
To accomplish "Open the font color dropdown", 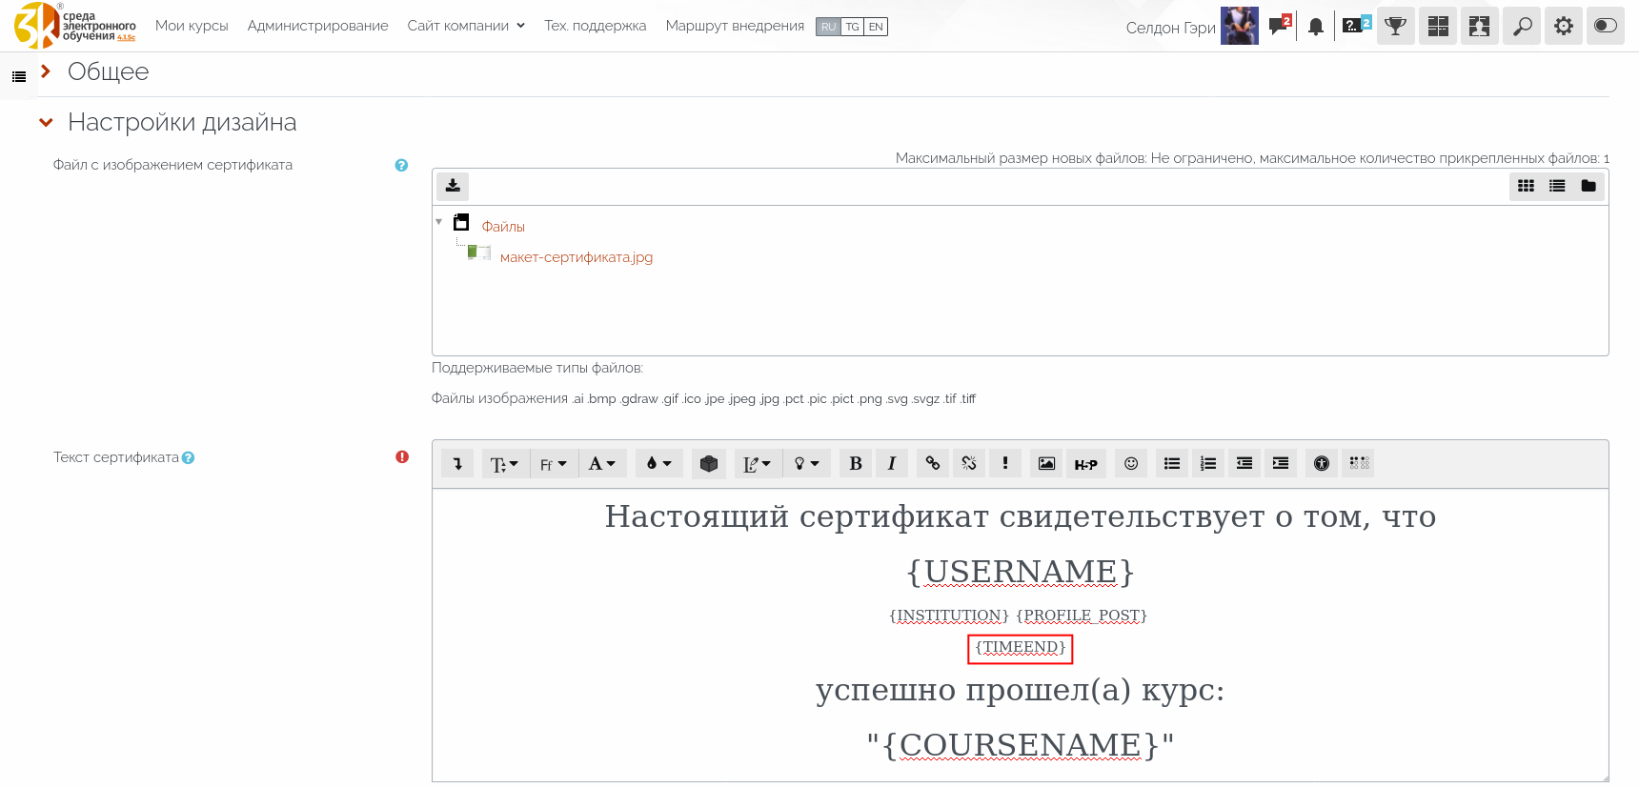I will (601, 463).
